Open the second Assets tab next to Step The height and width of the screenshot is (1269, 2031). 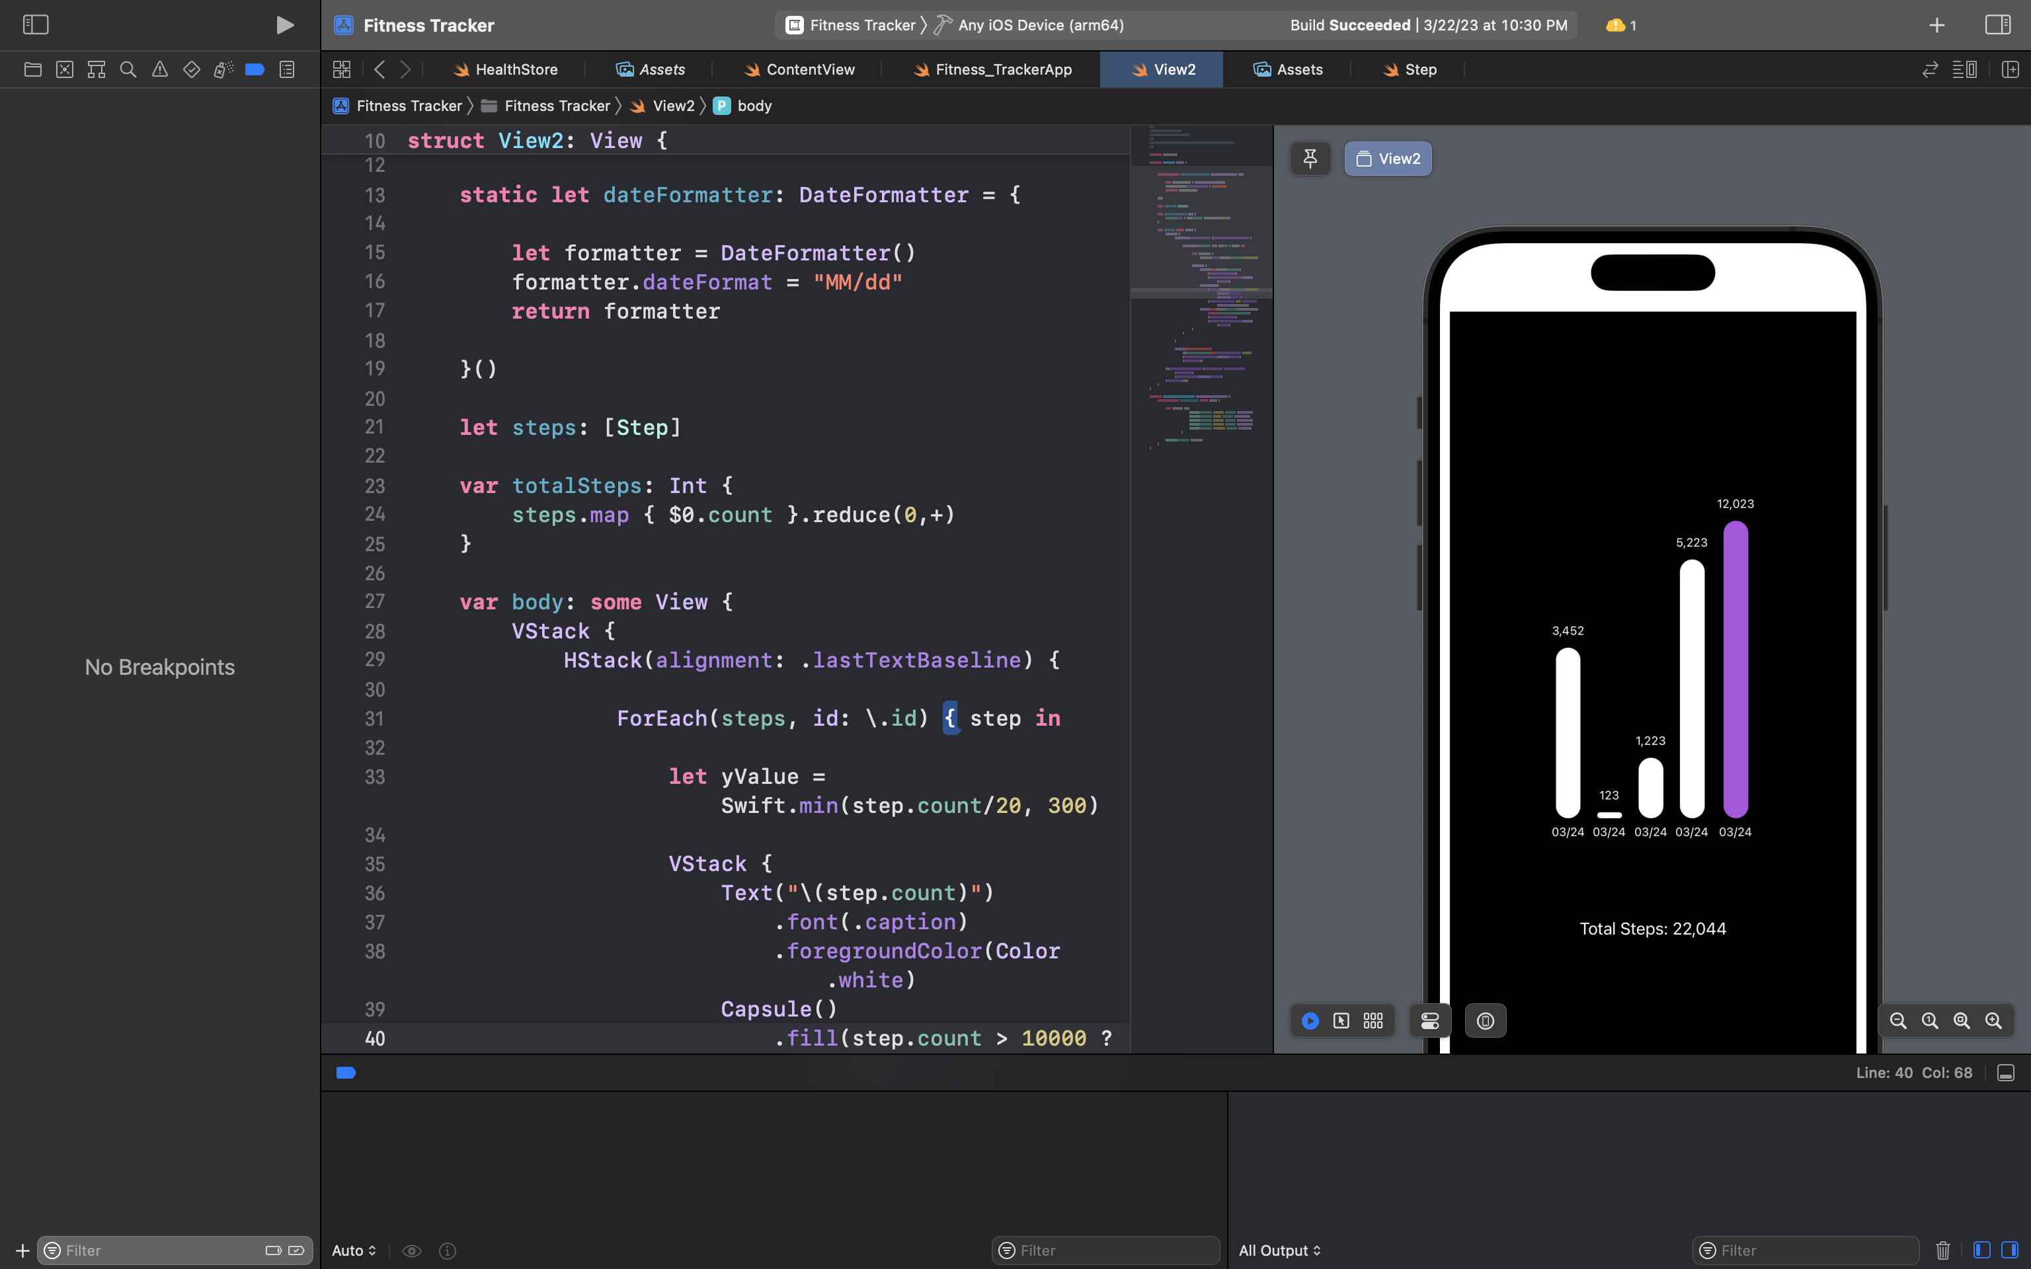click(x=1289, y=69)
